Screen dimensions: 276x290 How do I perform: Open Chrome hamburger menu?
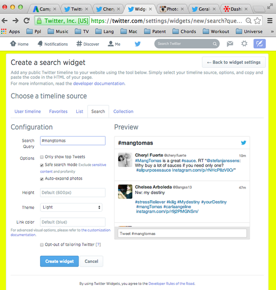click(x=270, y=21)
